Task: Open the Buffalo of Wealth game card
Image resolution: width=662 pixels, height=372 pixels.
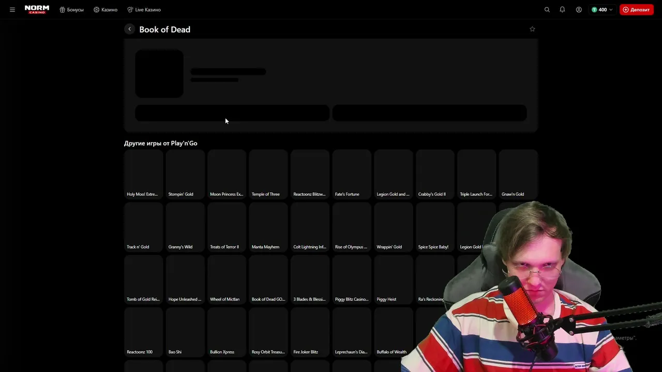Action: click(x=393, y=332)
